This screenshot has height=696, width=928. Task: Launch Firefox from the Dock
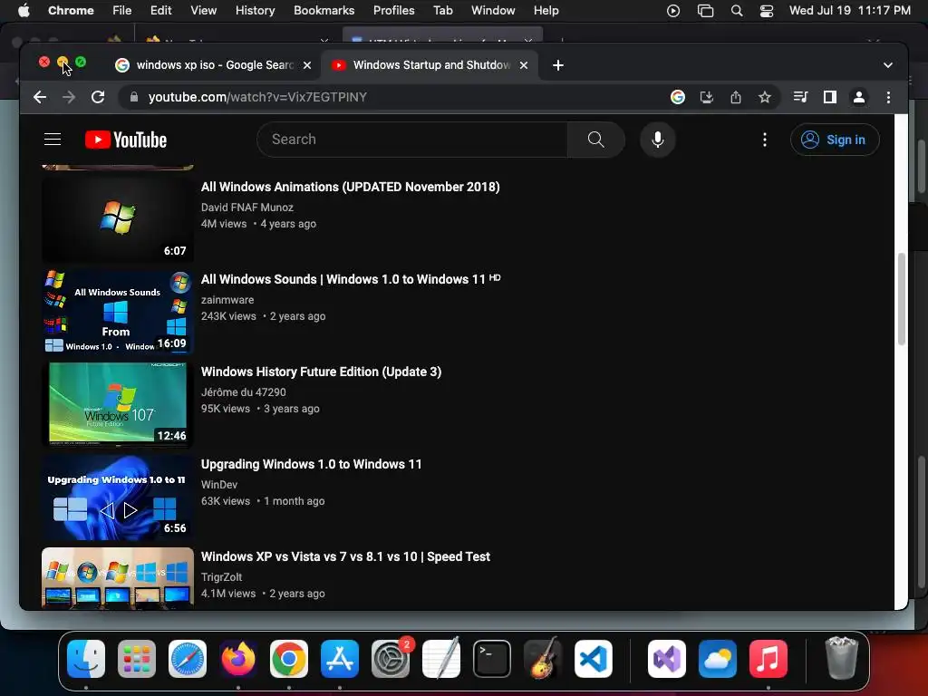point(238,659)
